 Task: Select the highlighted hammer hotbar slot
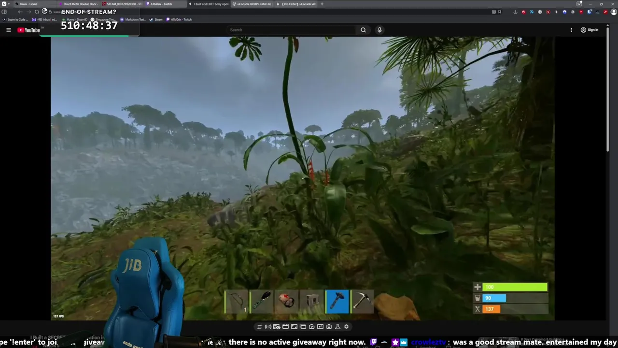click(x=337, y=302)
